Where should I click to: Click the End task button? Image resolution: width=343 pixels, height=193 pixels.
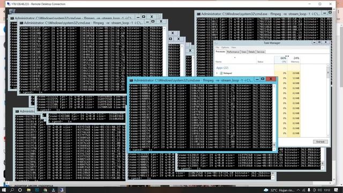tap(320, 142)
